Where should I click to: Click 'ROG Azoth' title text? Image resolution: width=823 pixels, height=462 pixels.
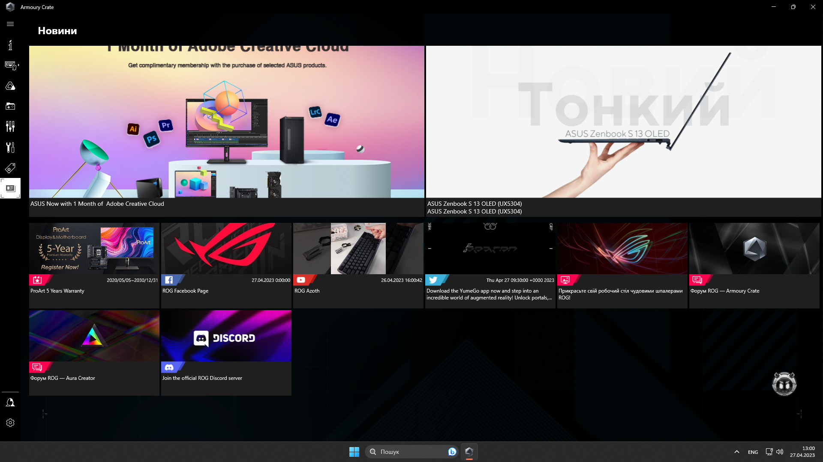(x=307, y=291)
